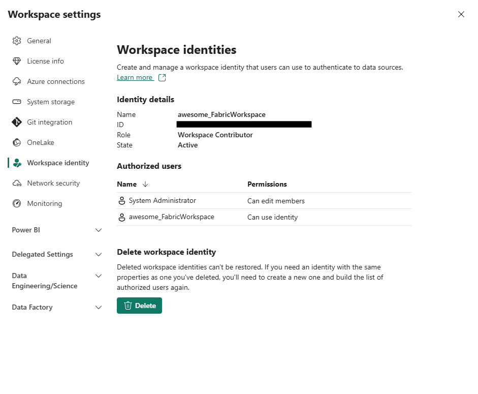This screenshot has height=394, width=478.
Task: Select Workspace identity menu item
Action: coord(58,163)
